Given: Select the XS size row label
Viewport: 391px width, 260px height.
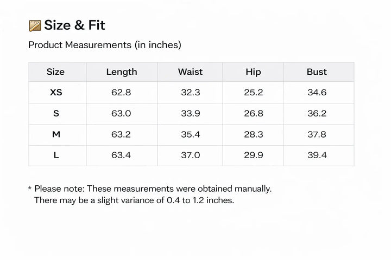Looking at the screenshot, I should (56, 93).
